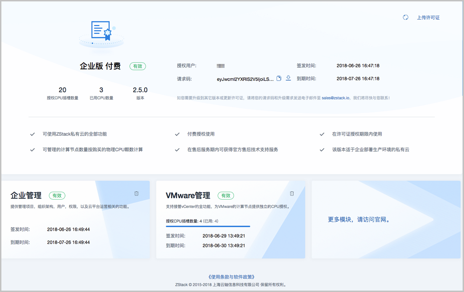Click the 授权CPU插槽数量 value 20
Image resolution: width=464 pixels, height=292 pixels.
pyautogui.click(x=63, y=90)
